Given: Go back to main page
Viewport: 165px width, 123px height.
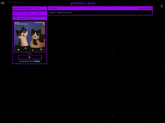Looking at the screenshot, I should 30,13.
